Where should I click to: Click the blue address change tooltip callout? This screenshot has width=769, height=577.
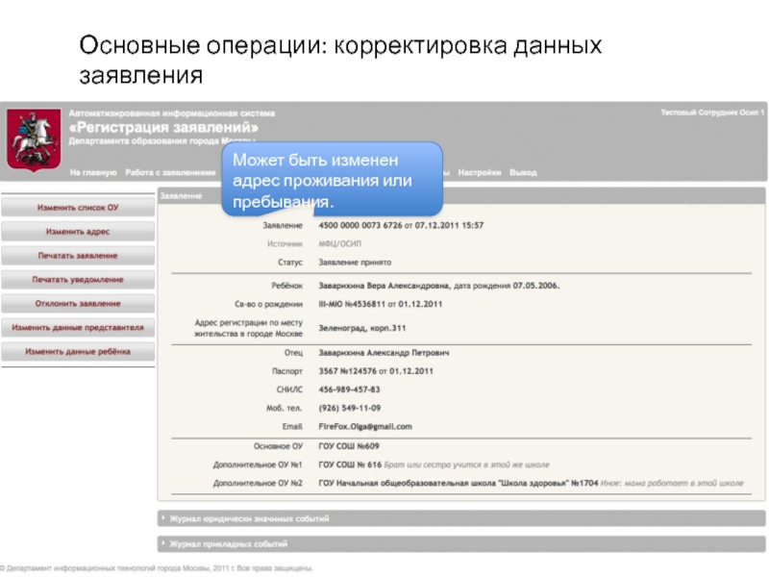[333, 179]
